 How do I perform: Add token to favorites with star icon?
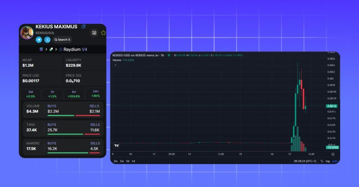click(x=103, y=32)
